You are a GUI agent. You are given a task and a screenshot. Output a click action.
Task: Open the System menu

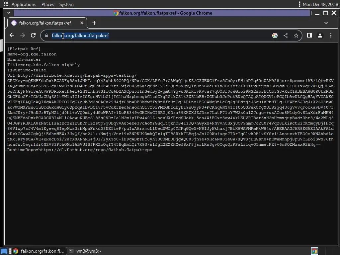click(x=66, y=4)
